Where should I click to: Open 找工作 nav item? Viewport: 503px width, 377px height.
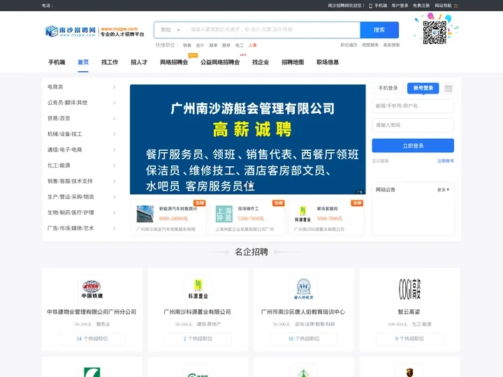click(110, 62)
